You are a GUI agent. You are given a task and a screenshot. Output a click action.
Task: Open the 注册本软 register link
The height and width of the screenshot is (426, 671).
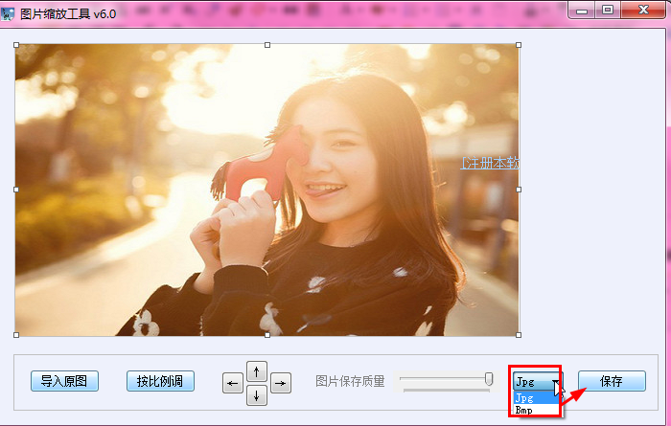(490, 163)
